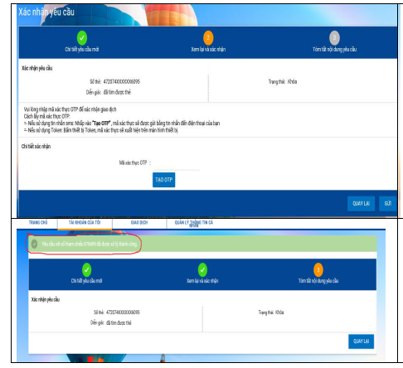The width and height of the screenshot is (403, 368).
Task: Click QUAY LẠI beside the GỬI button
Action: [x=361, y=204]
